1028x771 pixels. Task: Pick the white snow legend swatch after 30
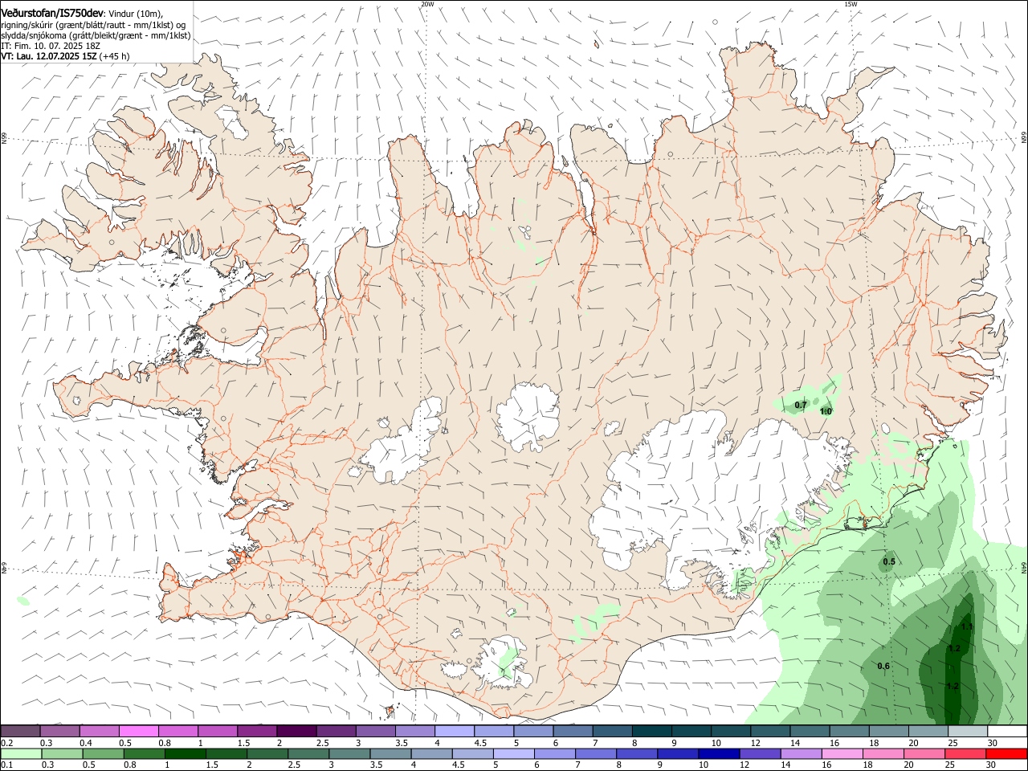click(x=1008, y=731)
